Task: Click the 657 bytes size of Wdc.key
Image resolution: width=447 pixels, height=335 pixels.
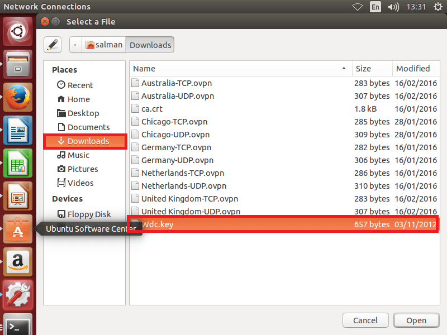Action: pos(372,224)
